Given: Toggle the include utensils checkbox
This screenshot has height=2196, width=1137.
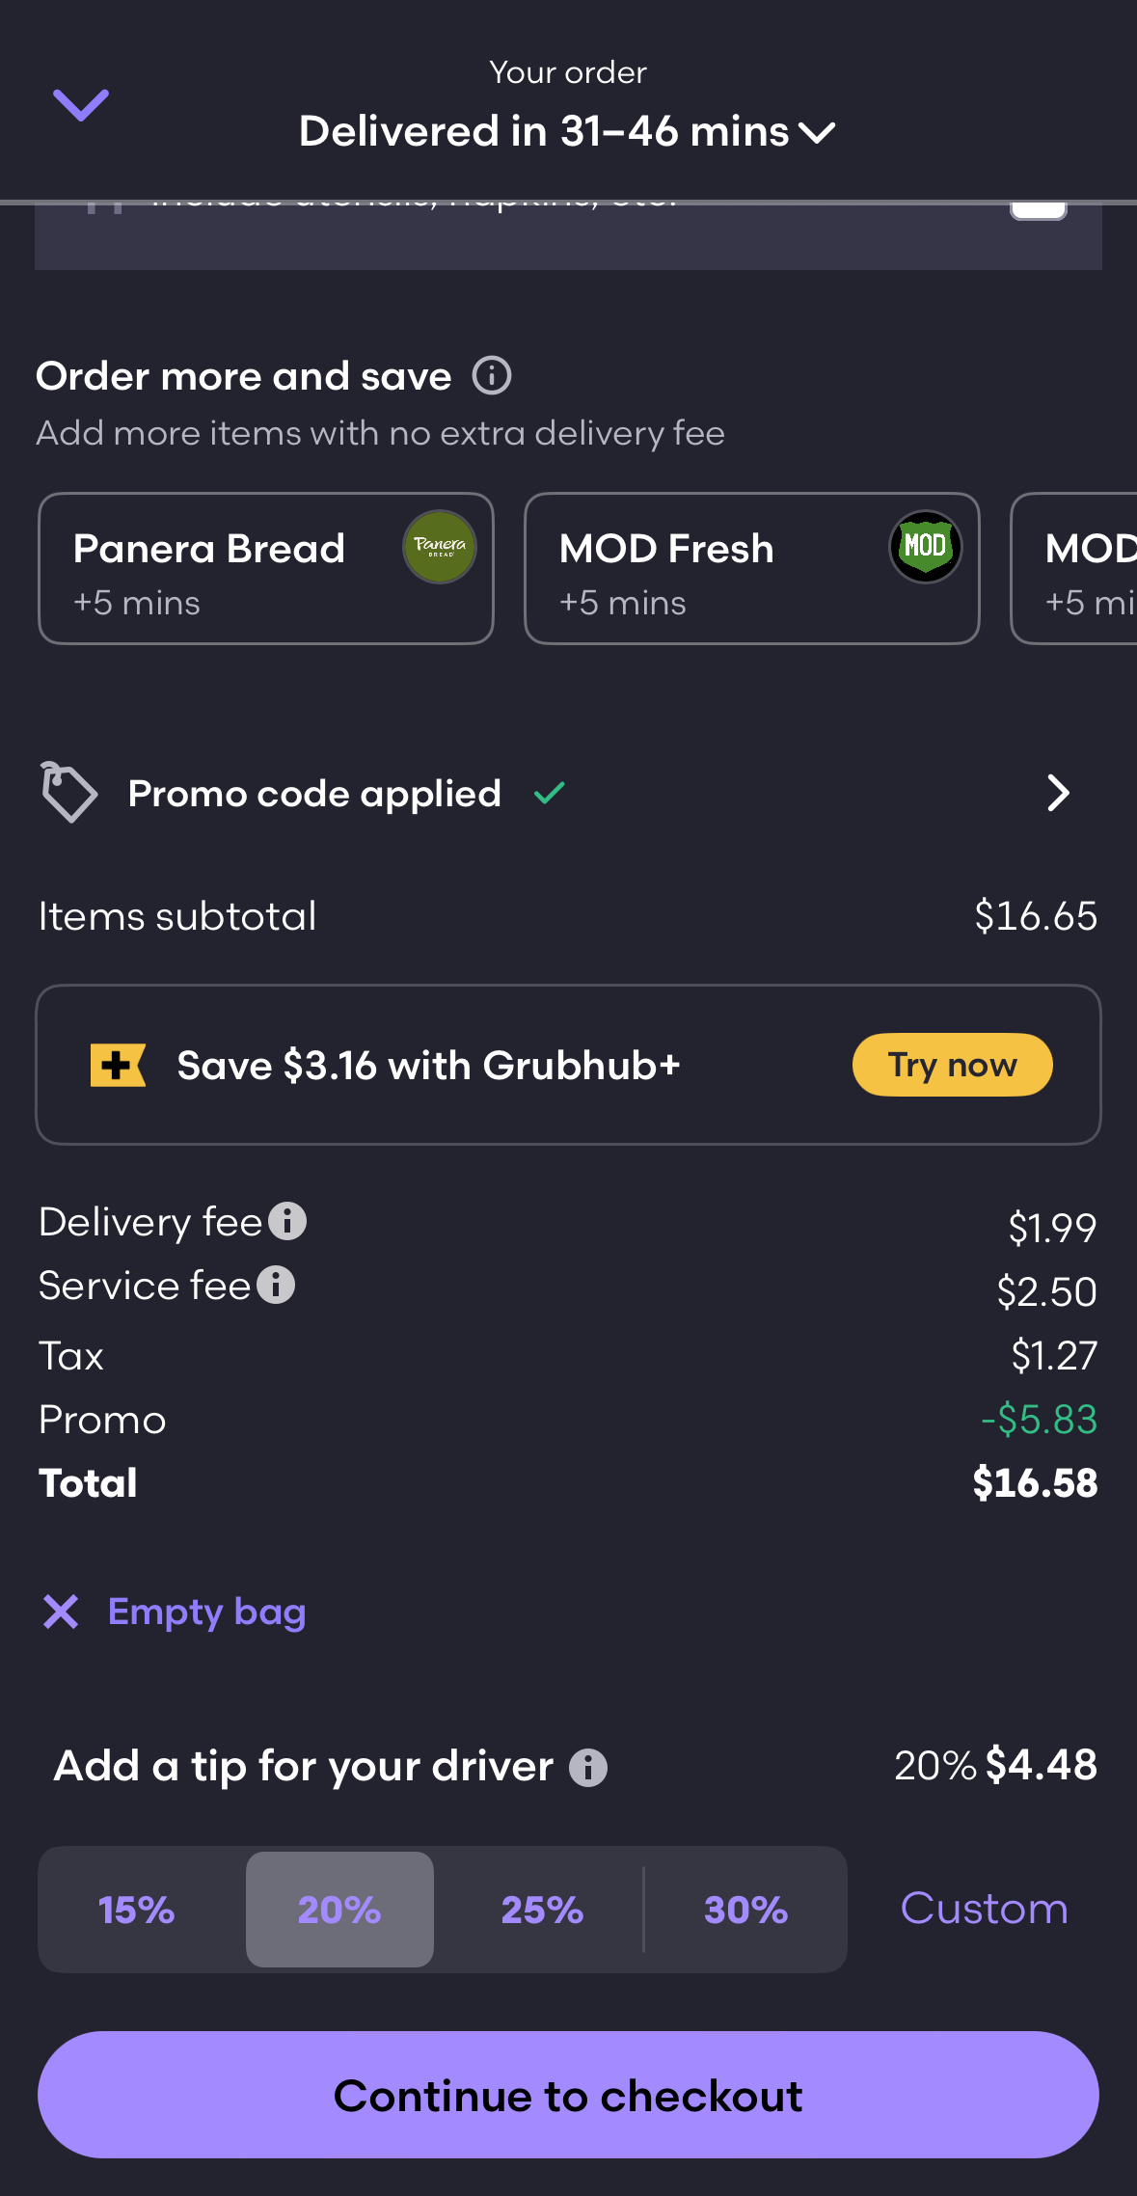Looking at the screenshot, I should point(1038,208).
